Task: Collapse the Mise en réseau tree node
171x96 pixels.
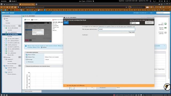Action: (x=3, y=66)
